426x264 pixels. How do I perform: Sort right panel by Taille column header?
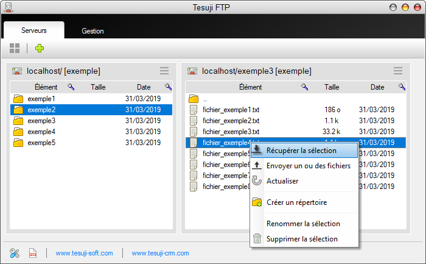coord(332,87)
